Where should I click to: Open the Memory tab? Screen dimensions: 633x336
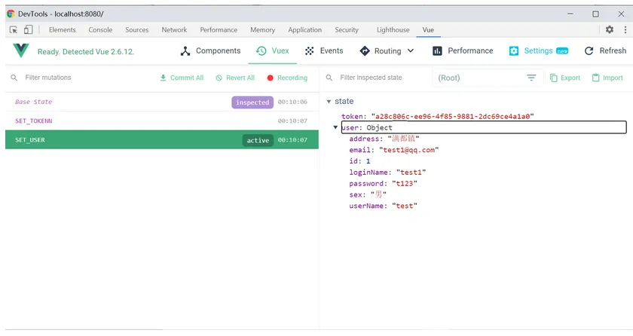[262, 30]
